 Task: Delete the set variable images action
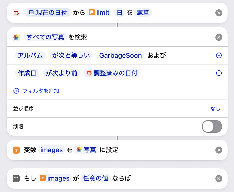pyautogui.click(x=219, y=150)
